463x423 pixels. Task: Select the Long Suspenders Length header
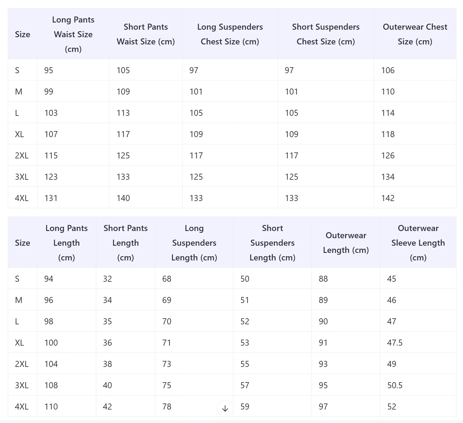[x=194, y=242]
